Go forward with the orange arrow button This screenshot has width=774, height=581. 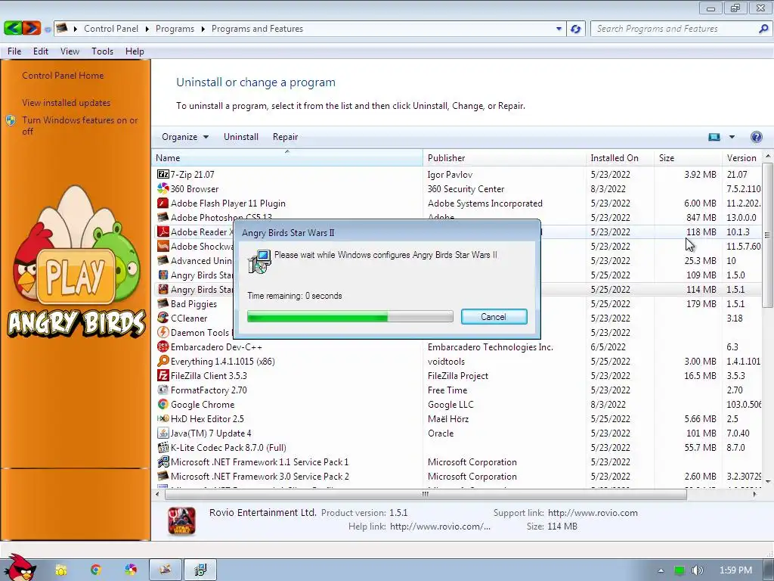coord(30,28)
